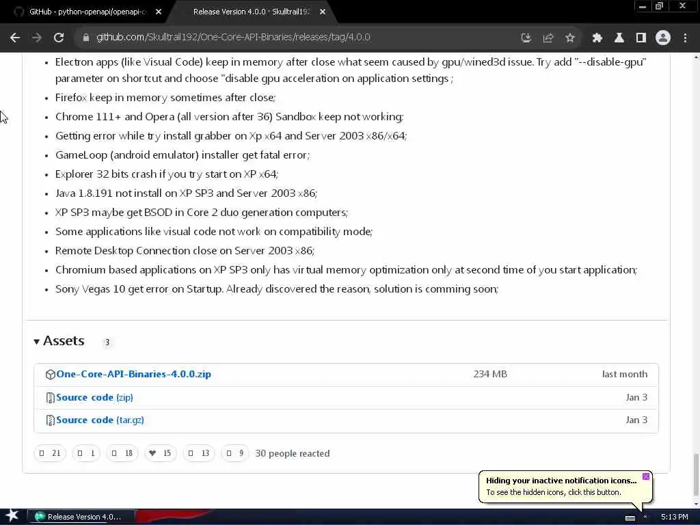
Task: Collapse the Assets section
Action: (x=59, y=341)
